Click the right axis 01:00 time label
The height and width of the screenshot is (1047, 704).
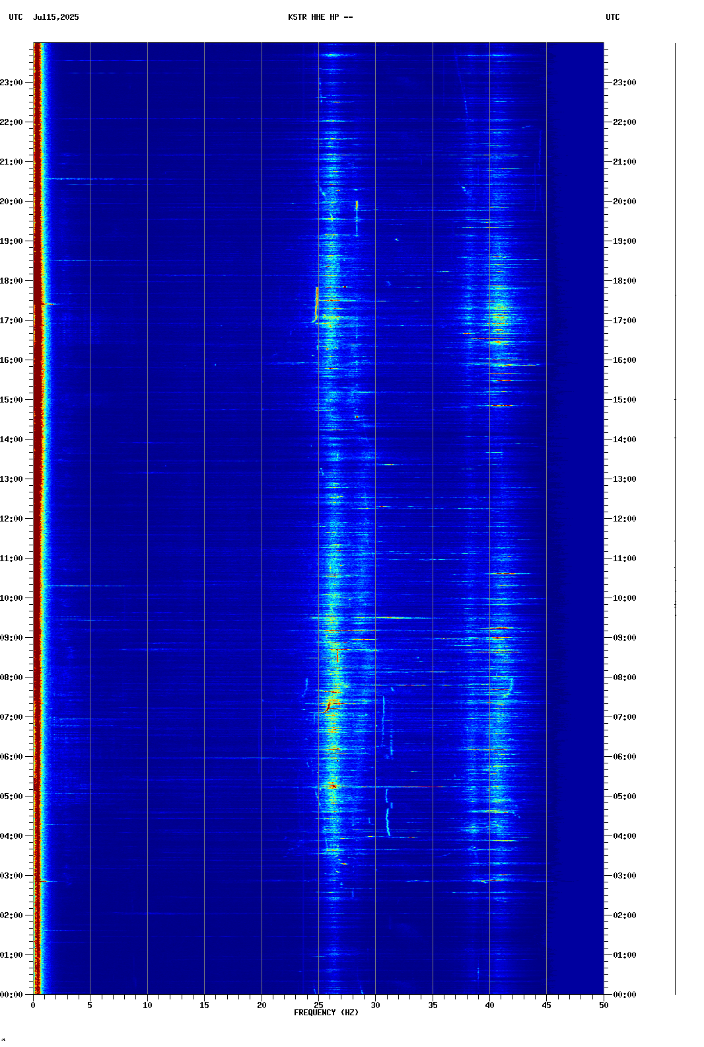pos(625,955)
